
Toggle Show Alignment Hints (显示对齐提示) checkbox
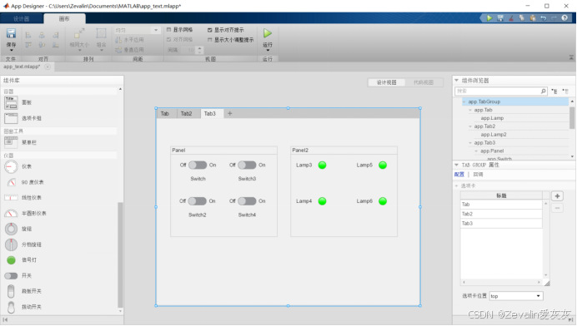(210, 30)
